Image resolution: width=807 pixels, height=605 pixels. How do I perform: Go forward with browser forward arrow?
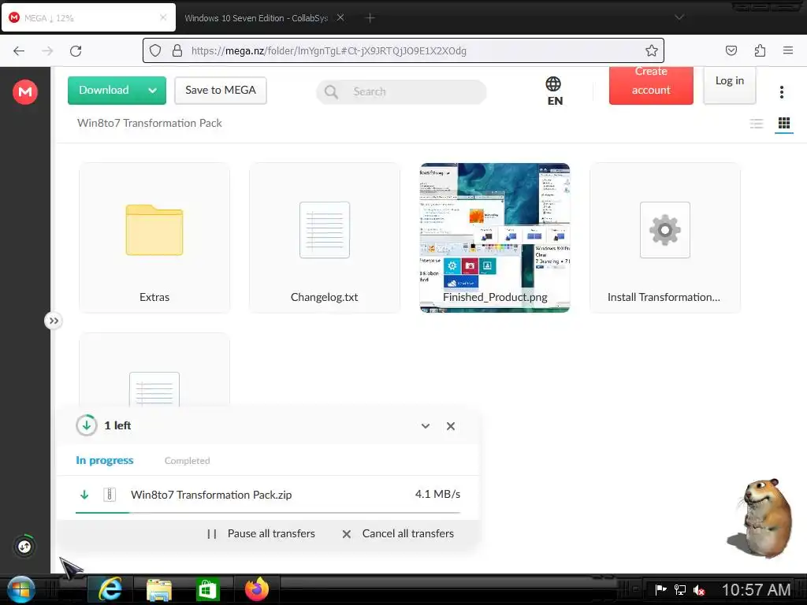tap(47, 50)
